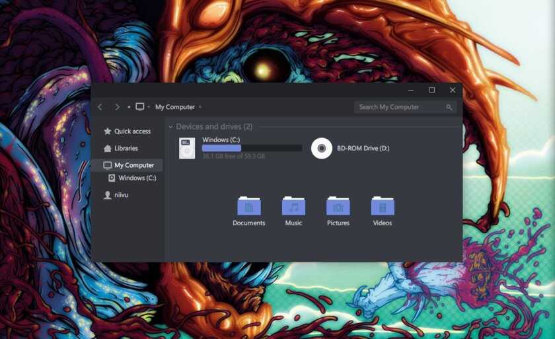Click the Search My Computer field
555x339 pixels.
tap(400, 107)
